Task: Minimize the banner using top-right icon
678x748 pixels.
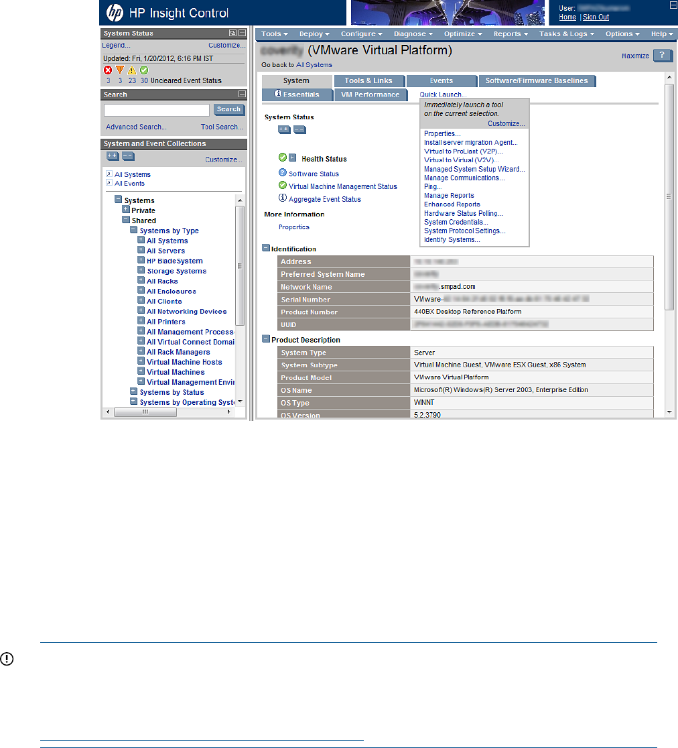Action: 673,5
